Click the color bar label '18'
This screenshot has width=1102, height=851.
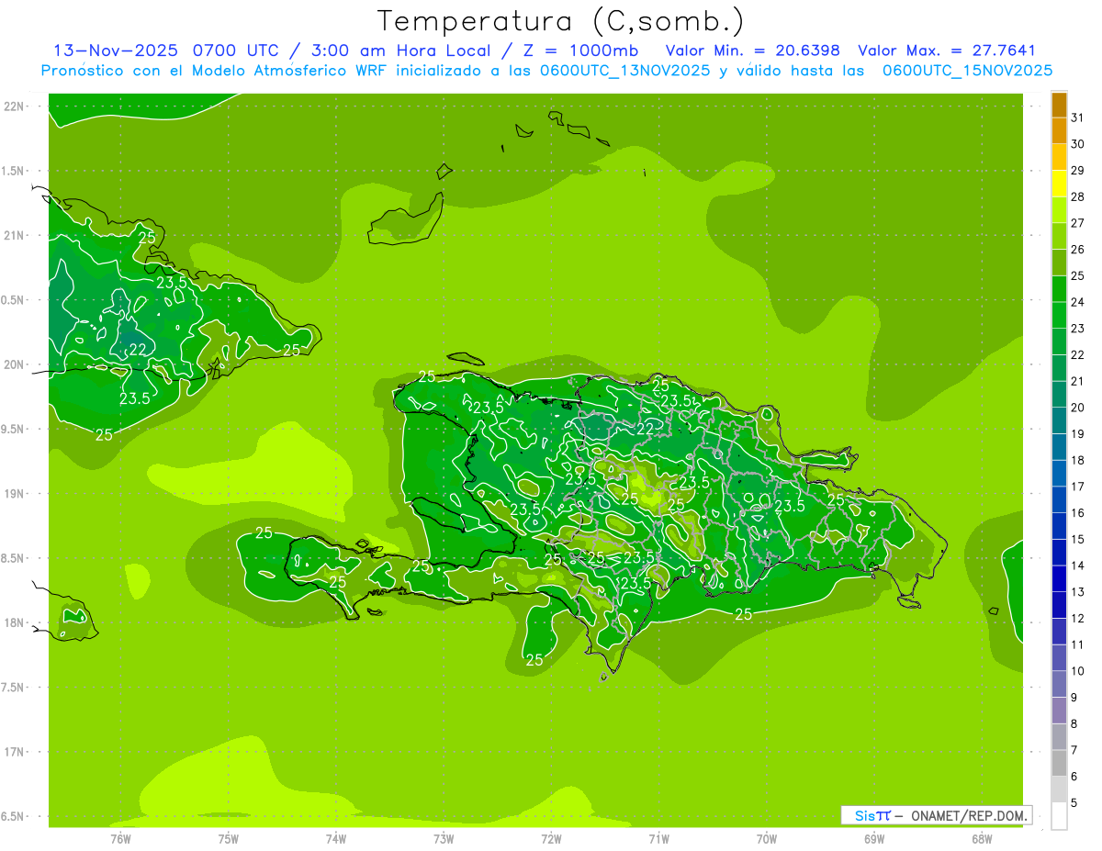[x=1078, y=460]
